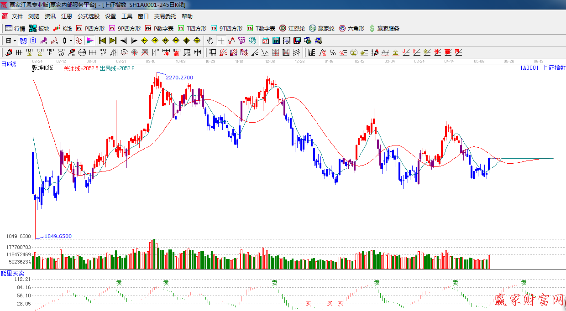Open the 行情 market quotes view
The width and height of the screenshot is (566, 311).
pyautogui.click(x=15, y=28)
